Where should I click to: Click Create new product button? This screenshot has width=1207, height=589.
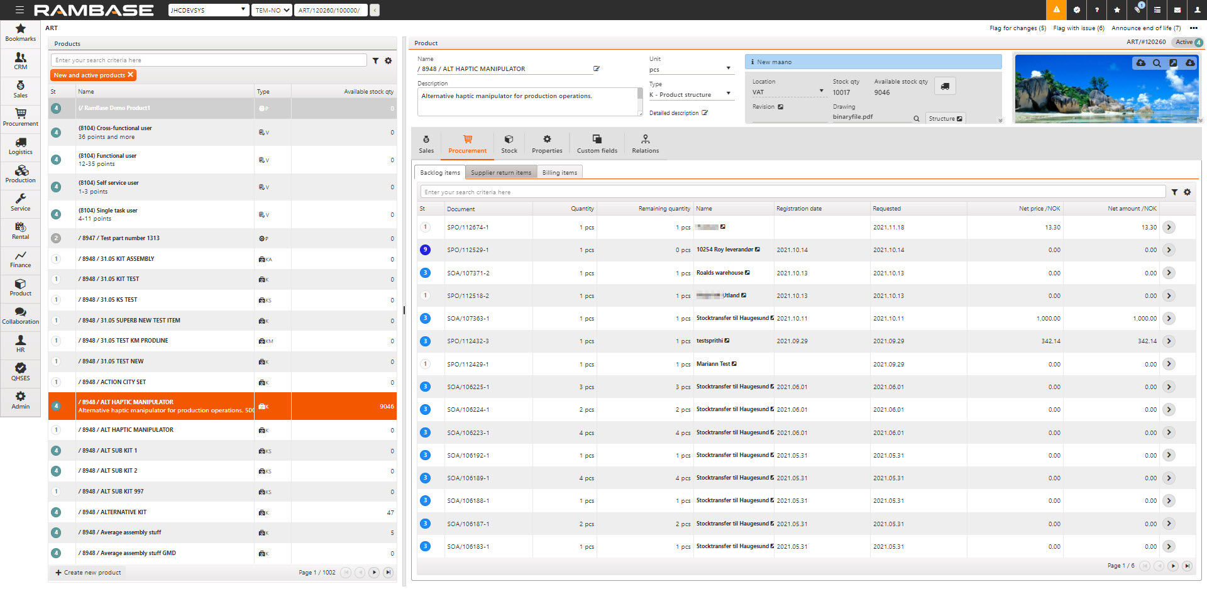click(88, 573)
